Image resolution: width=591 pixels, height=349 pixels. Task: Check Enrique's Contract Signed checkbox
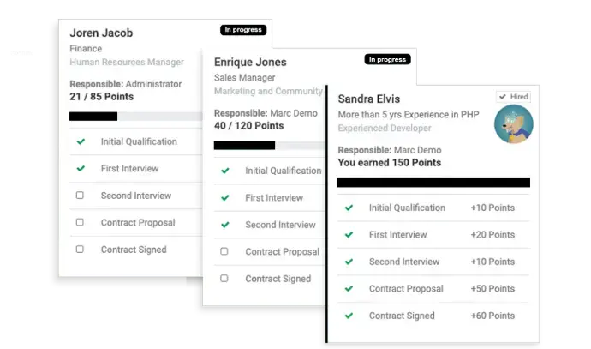click(224, 279)
